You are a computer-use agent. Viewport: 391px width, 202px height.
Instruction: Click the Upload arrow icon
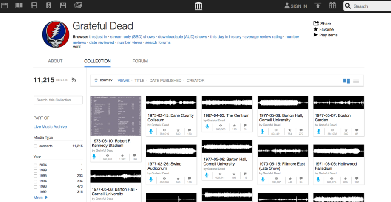tap(318, 6)
